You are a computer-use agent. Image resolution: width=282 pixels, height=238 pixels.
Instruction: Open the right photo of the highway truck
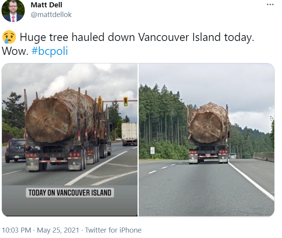tap(206, 139)
